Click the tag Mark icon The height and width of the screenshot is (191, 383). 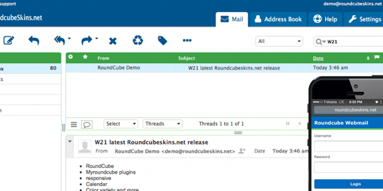coord(162,41)
